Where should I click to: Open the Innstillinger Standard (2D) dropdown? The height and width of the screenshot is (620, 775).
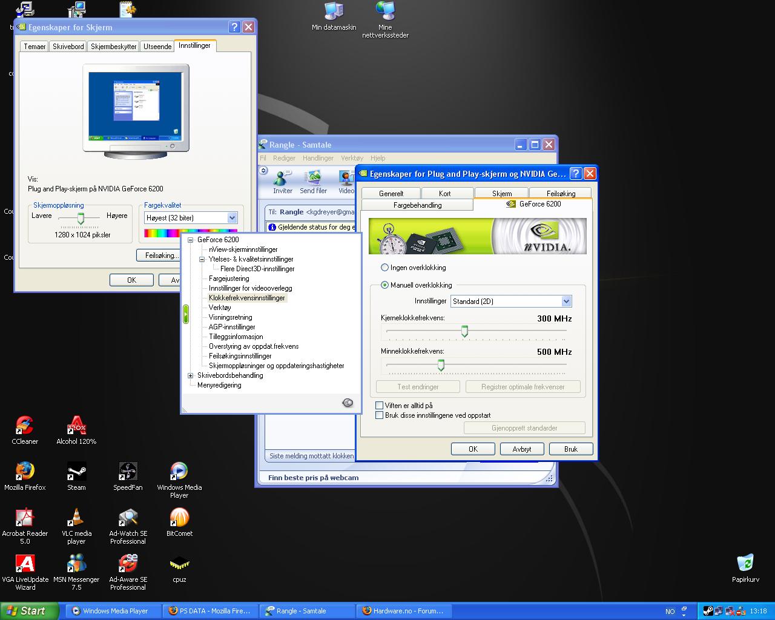511,302
